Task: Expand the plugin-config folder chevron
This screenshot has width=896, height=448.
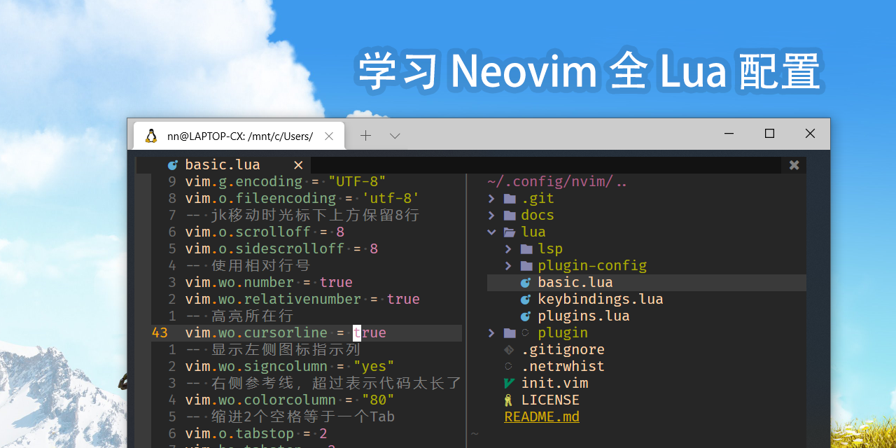Action: coord(508,266)
